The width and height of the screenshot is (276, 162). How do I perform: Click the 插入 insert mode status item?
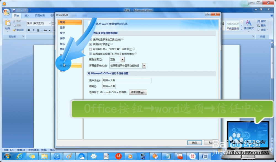[53, 150]
